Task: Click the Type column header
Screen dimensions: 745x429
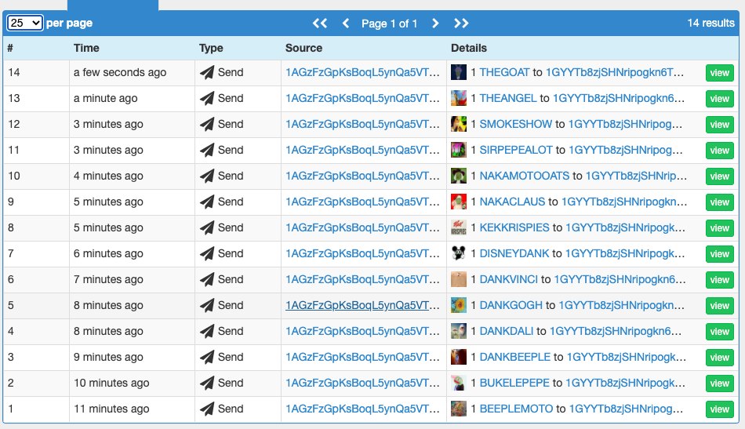Action: tap(211, 48)
